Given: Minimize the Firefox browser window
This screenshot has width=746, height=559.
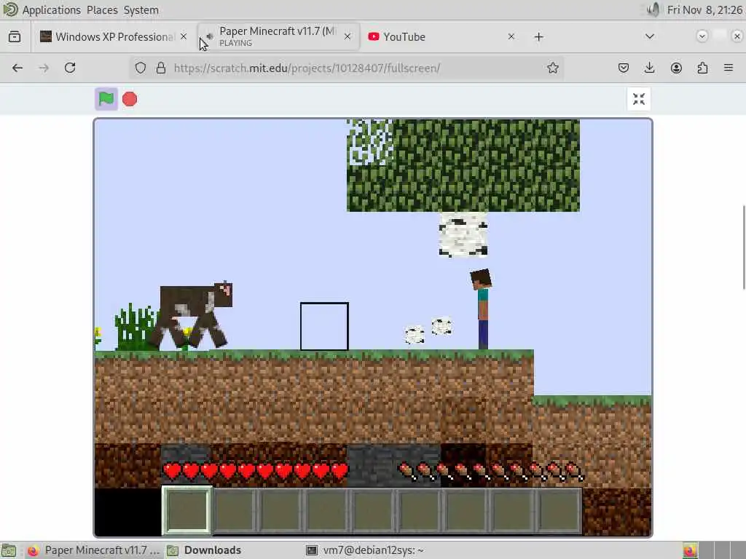Looking at the screenshot, I should [x=702, y=36].
